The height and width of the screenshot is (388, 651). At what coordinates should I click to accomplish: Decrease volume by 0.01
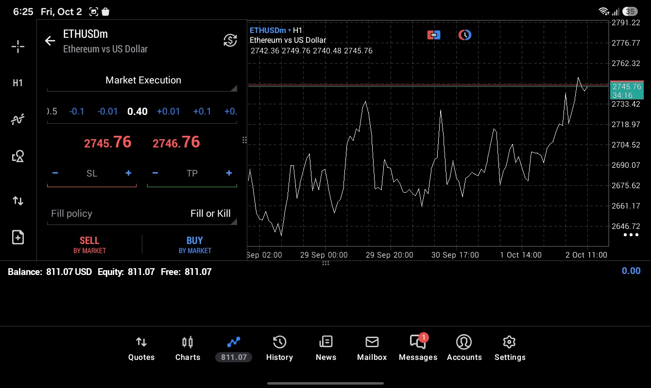107,112
